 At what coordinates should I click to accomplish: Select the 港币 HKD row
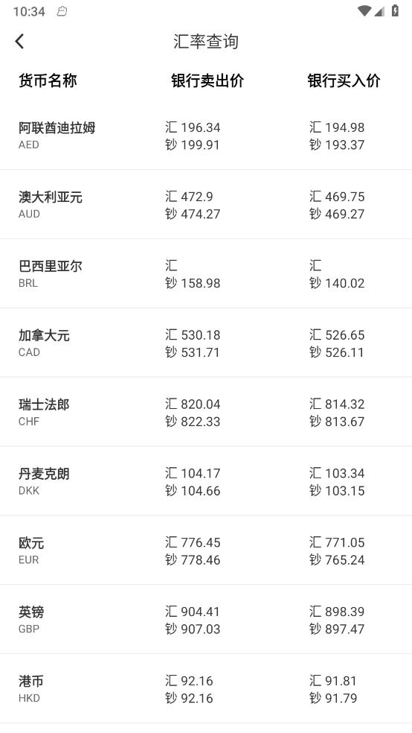pos(206,689)
